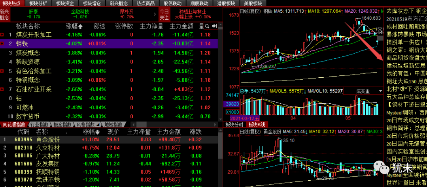The height and width of the screenshot is (187, 427).
Task: Select the 稀缺资源 sector row
Action: click(x=109, y=62)
